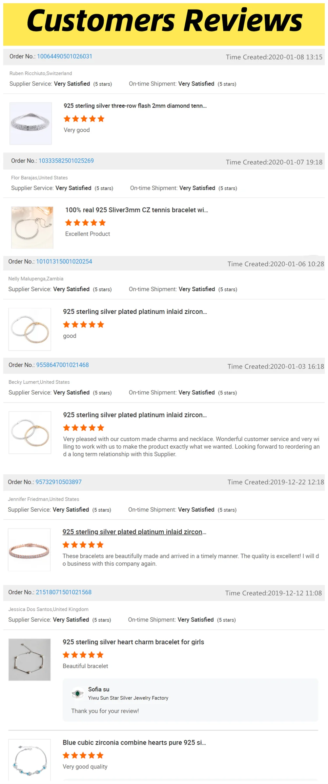Click the silver three-row tennis bracelet thumbnail
The width and height of the screenshot is (328, 784).
(x=31, y=123)
